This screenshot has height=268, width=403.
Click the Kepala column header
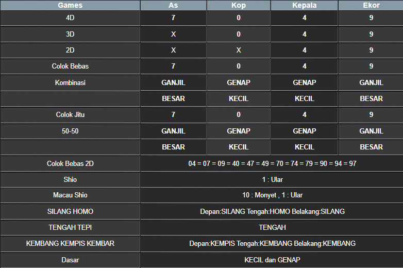click(x=304, y=5)
